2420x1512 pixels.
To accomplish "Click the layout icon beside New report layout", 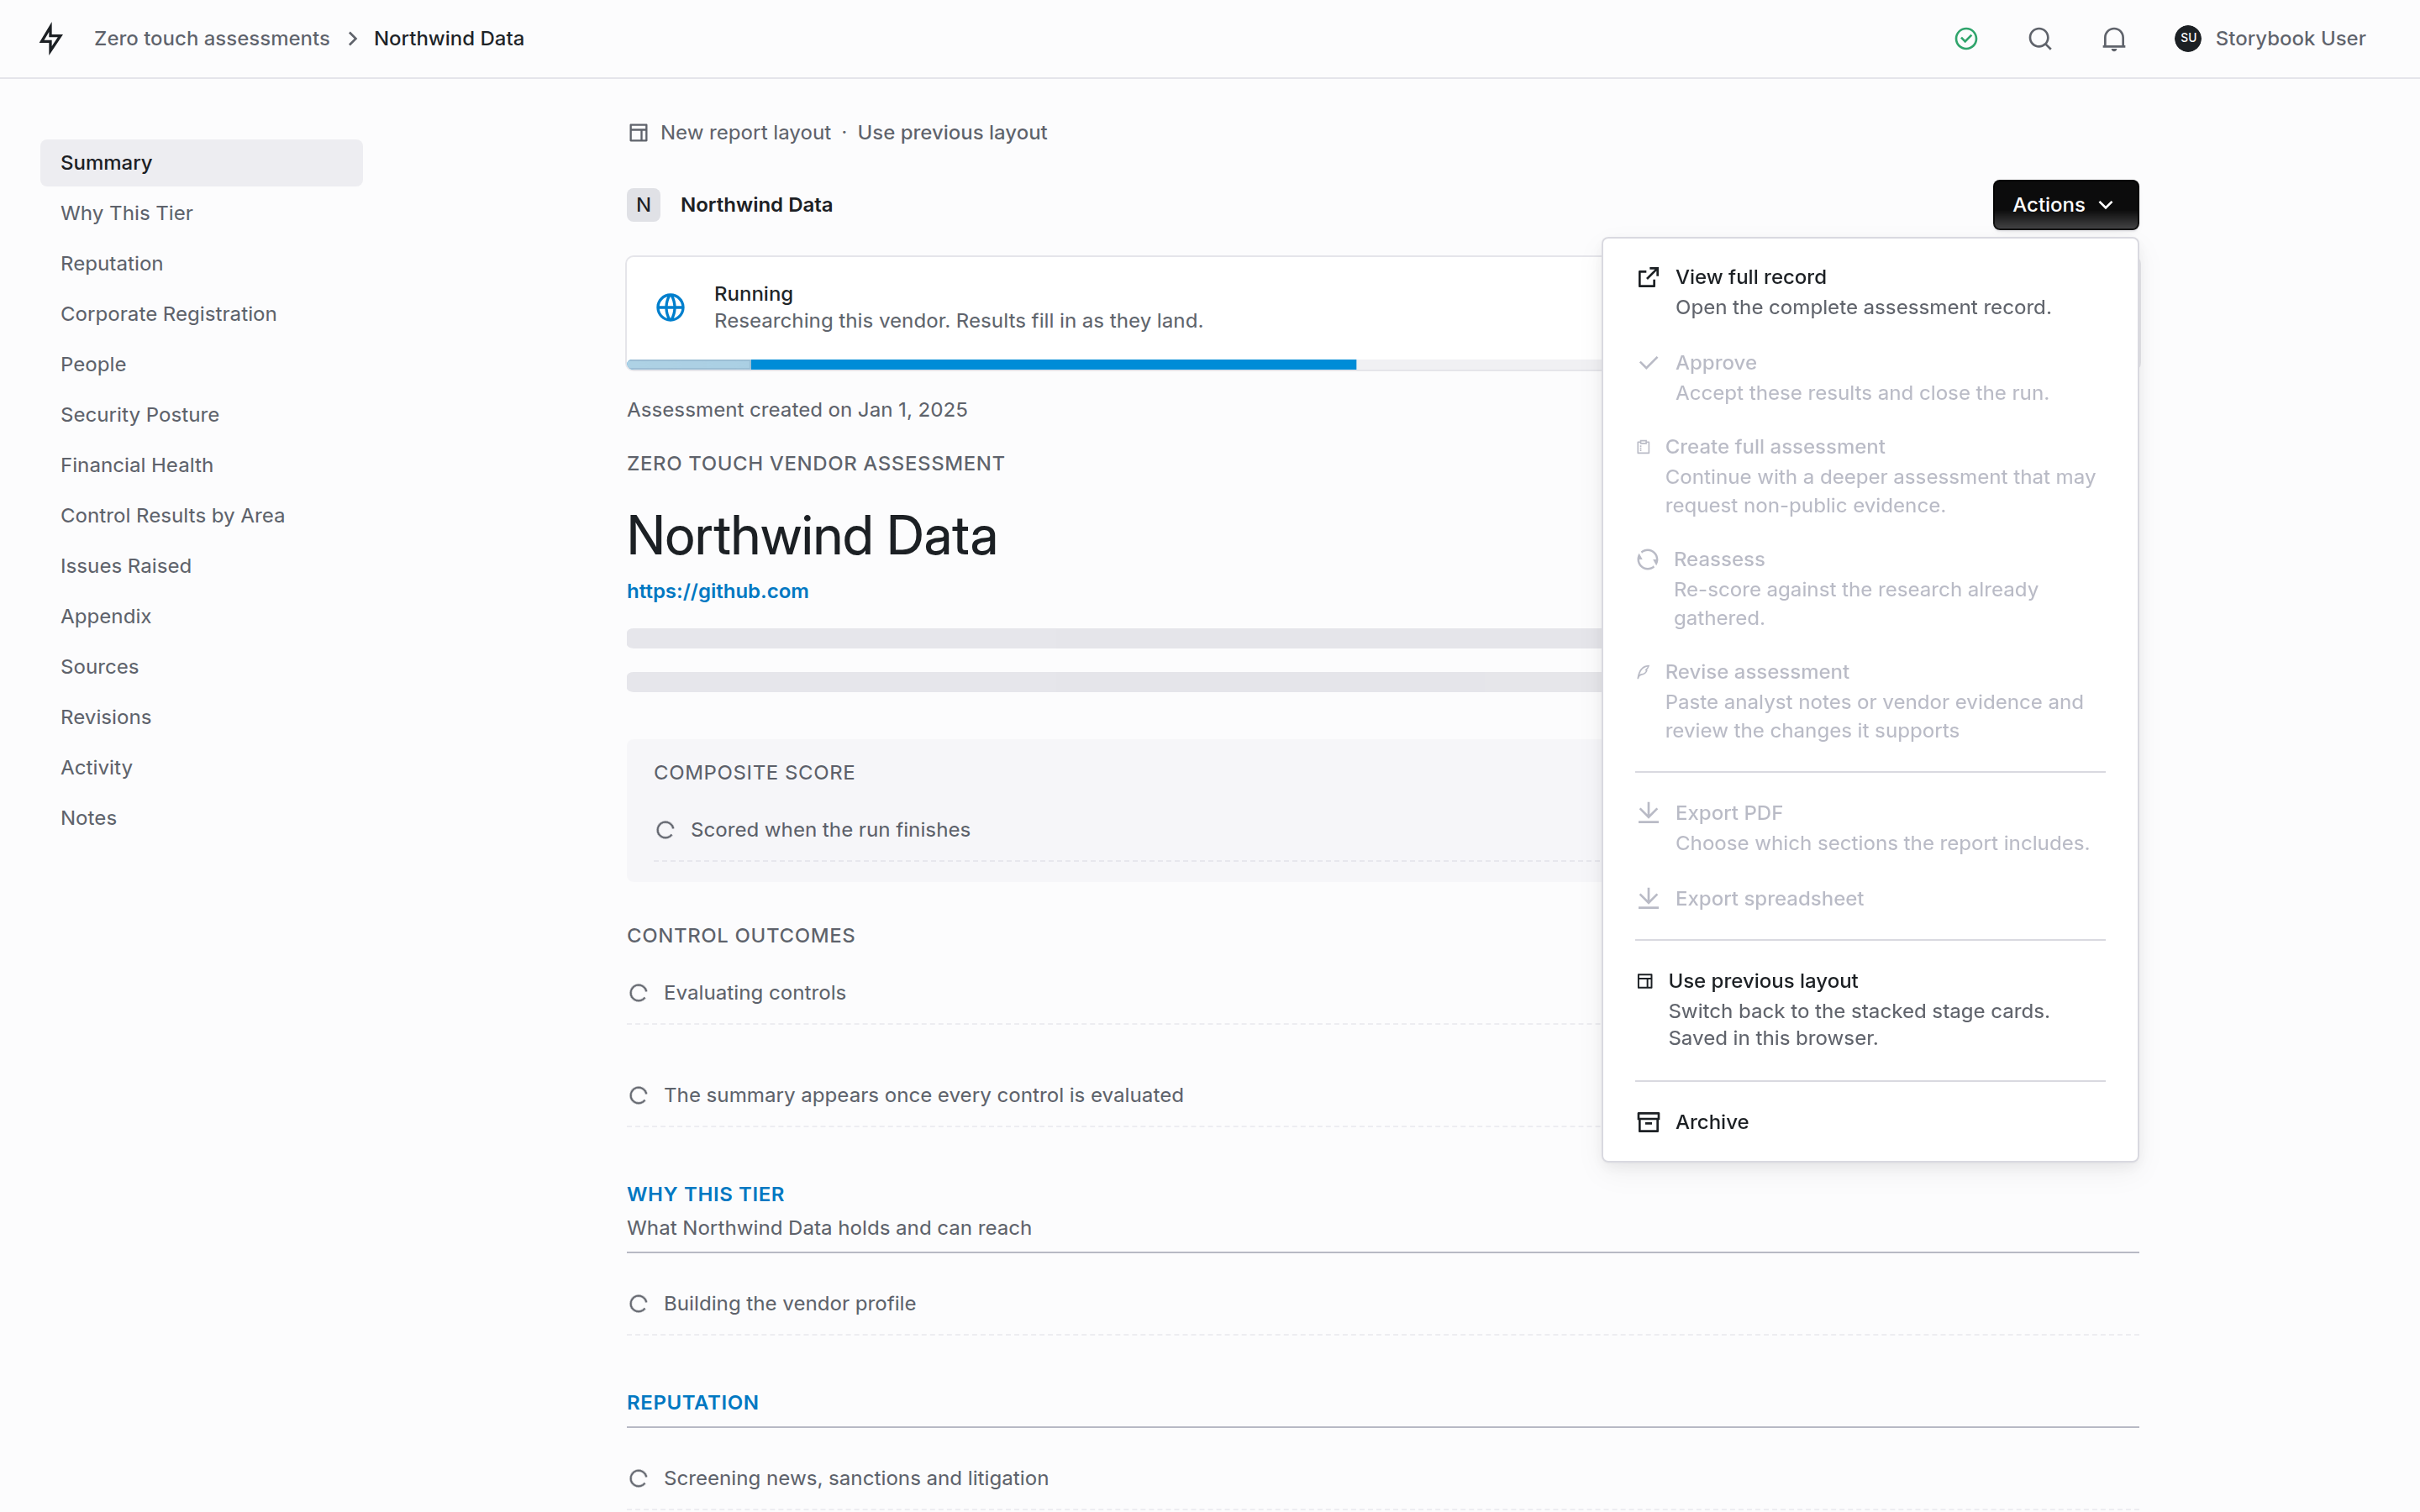I will click(638, 133).
